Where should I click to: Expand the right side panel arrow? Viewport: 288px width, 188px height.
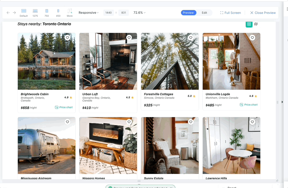[x=282, y=102]
